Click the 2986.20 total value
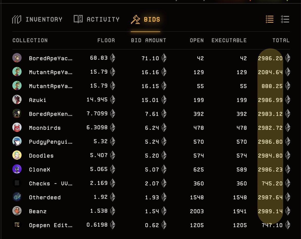The width and height of the screenshot is (301, 239). tap(270, 58)
